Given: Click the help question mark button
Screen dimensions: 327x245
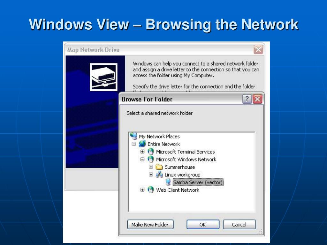Looking at the screenshot, I should [x=247, y=99].
